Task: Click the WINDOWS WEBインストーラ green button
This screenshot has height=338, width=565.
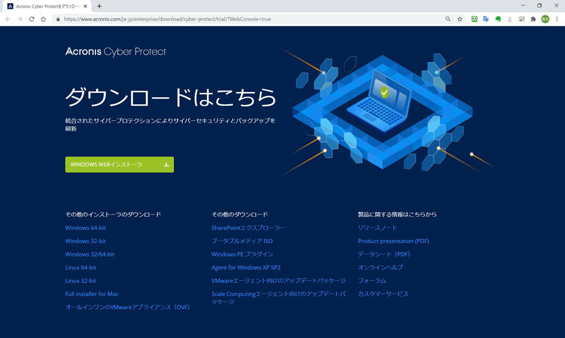Action: tap(120, 164)
